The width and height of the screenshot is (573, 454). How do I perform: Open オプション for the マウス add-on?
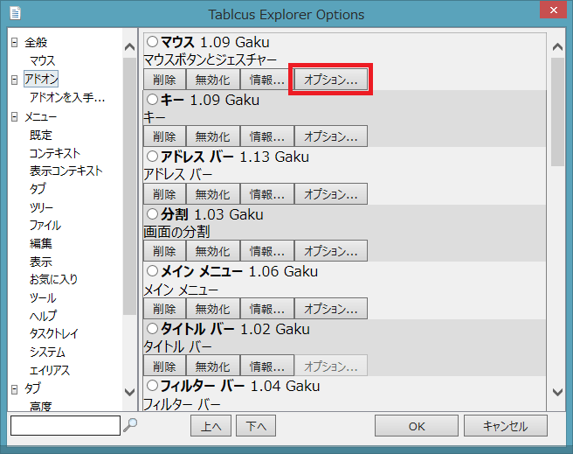331,80
